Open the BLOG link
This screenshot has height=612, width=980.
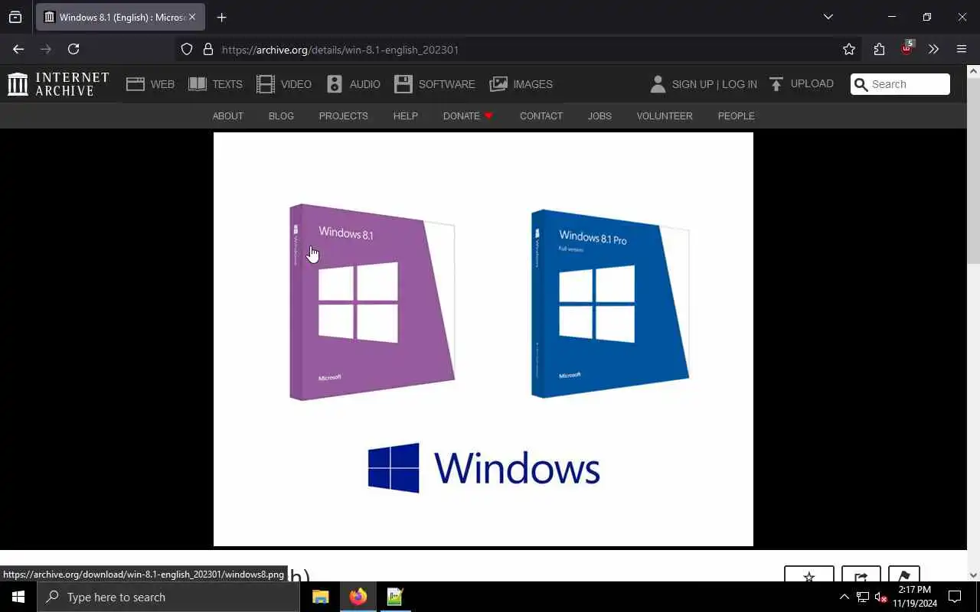281,116
